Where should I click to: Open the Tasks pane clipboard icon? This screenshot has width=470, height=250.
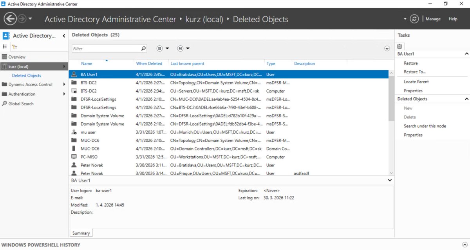coord(399,46)
